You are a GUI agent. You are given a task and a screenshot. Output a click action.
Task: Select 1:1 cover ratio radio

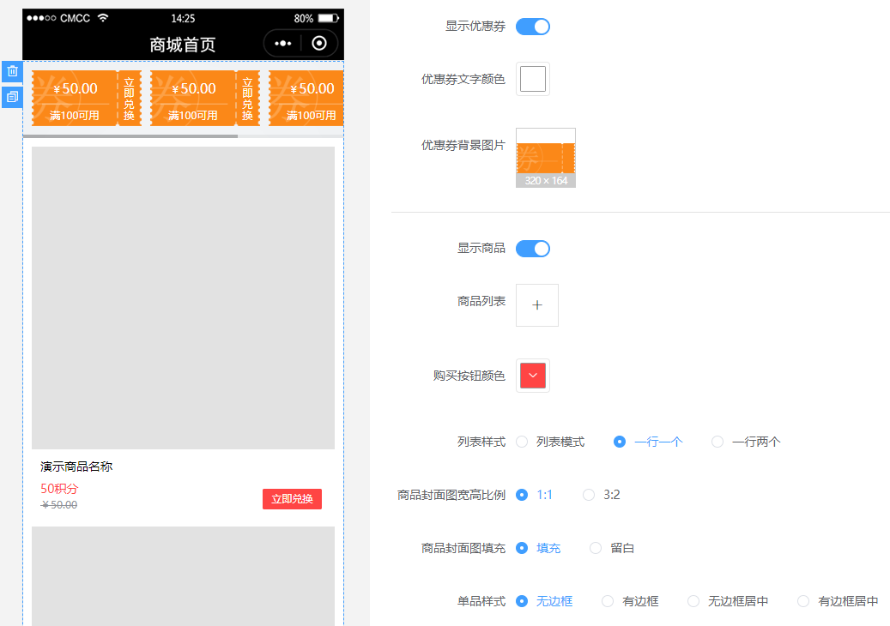(522, 495)
